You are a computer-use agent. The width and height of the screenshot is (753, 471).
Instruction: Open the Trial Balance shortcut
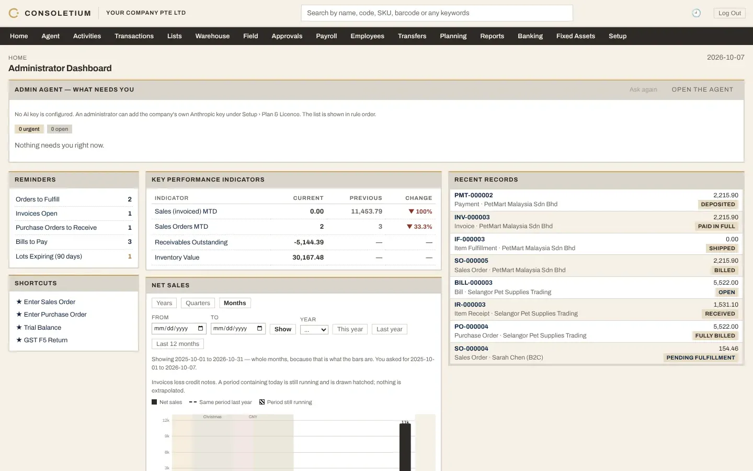click(42, 328)
